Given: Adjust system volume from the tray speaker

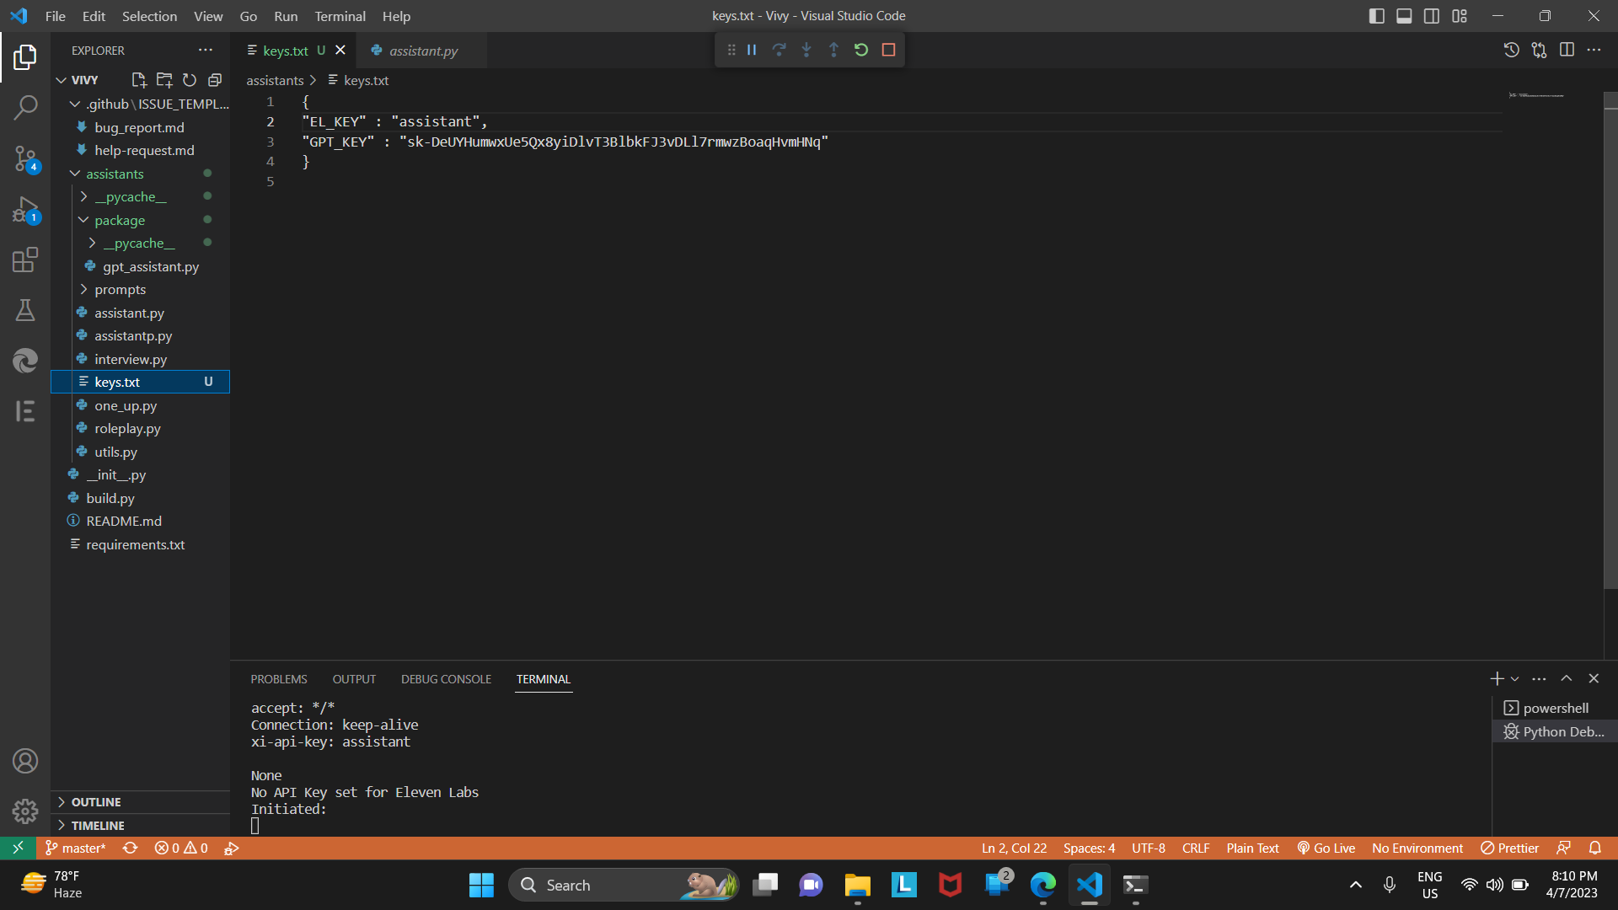Looking at the screenshot, I should click(x=1495, y=885).
